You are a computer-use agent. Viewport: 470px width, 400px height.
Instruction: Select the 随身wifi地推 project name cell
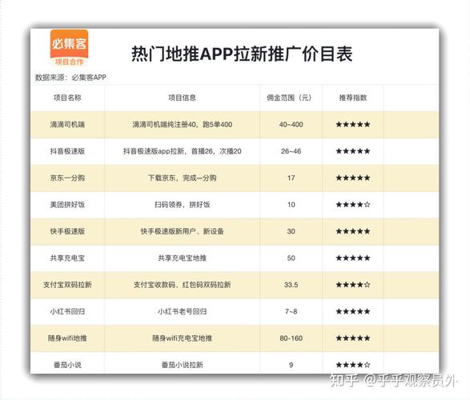67,338
